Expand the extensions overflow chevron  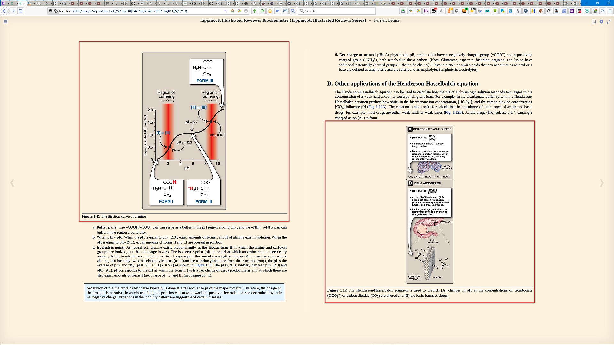(x=602, y=11)
